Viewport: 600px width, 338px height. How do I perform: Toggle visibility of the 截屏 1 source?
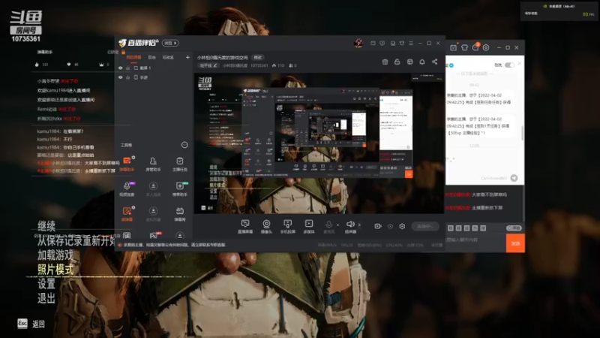(x=121, y=68)
